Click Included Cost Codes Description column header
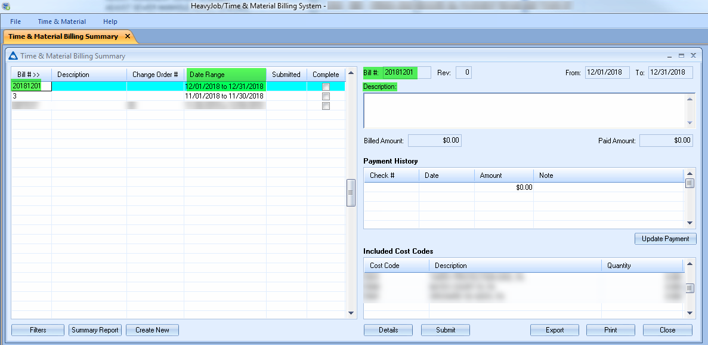708x345 pixels. coord(515,266)
